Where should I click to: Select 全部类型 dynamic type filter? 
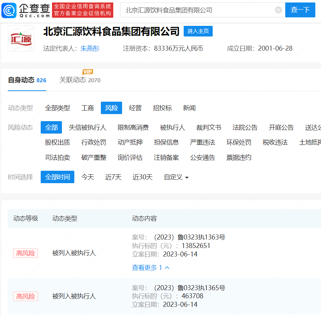point(58,108)
